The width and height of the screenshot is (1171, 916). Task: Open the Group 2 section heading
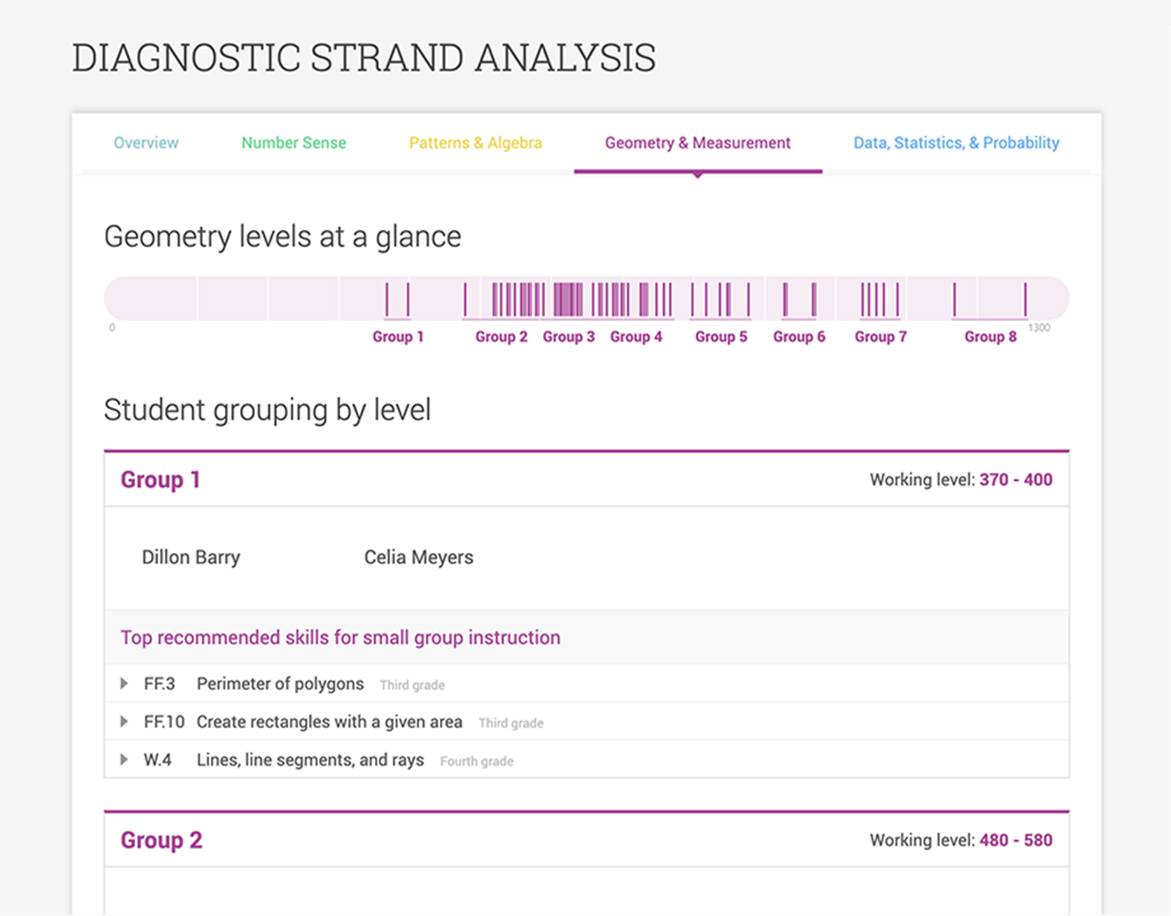[x=160, y=840]
